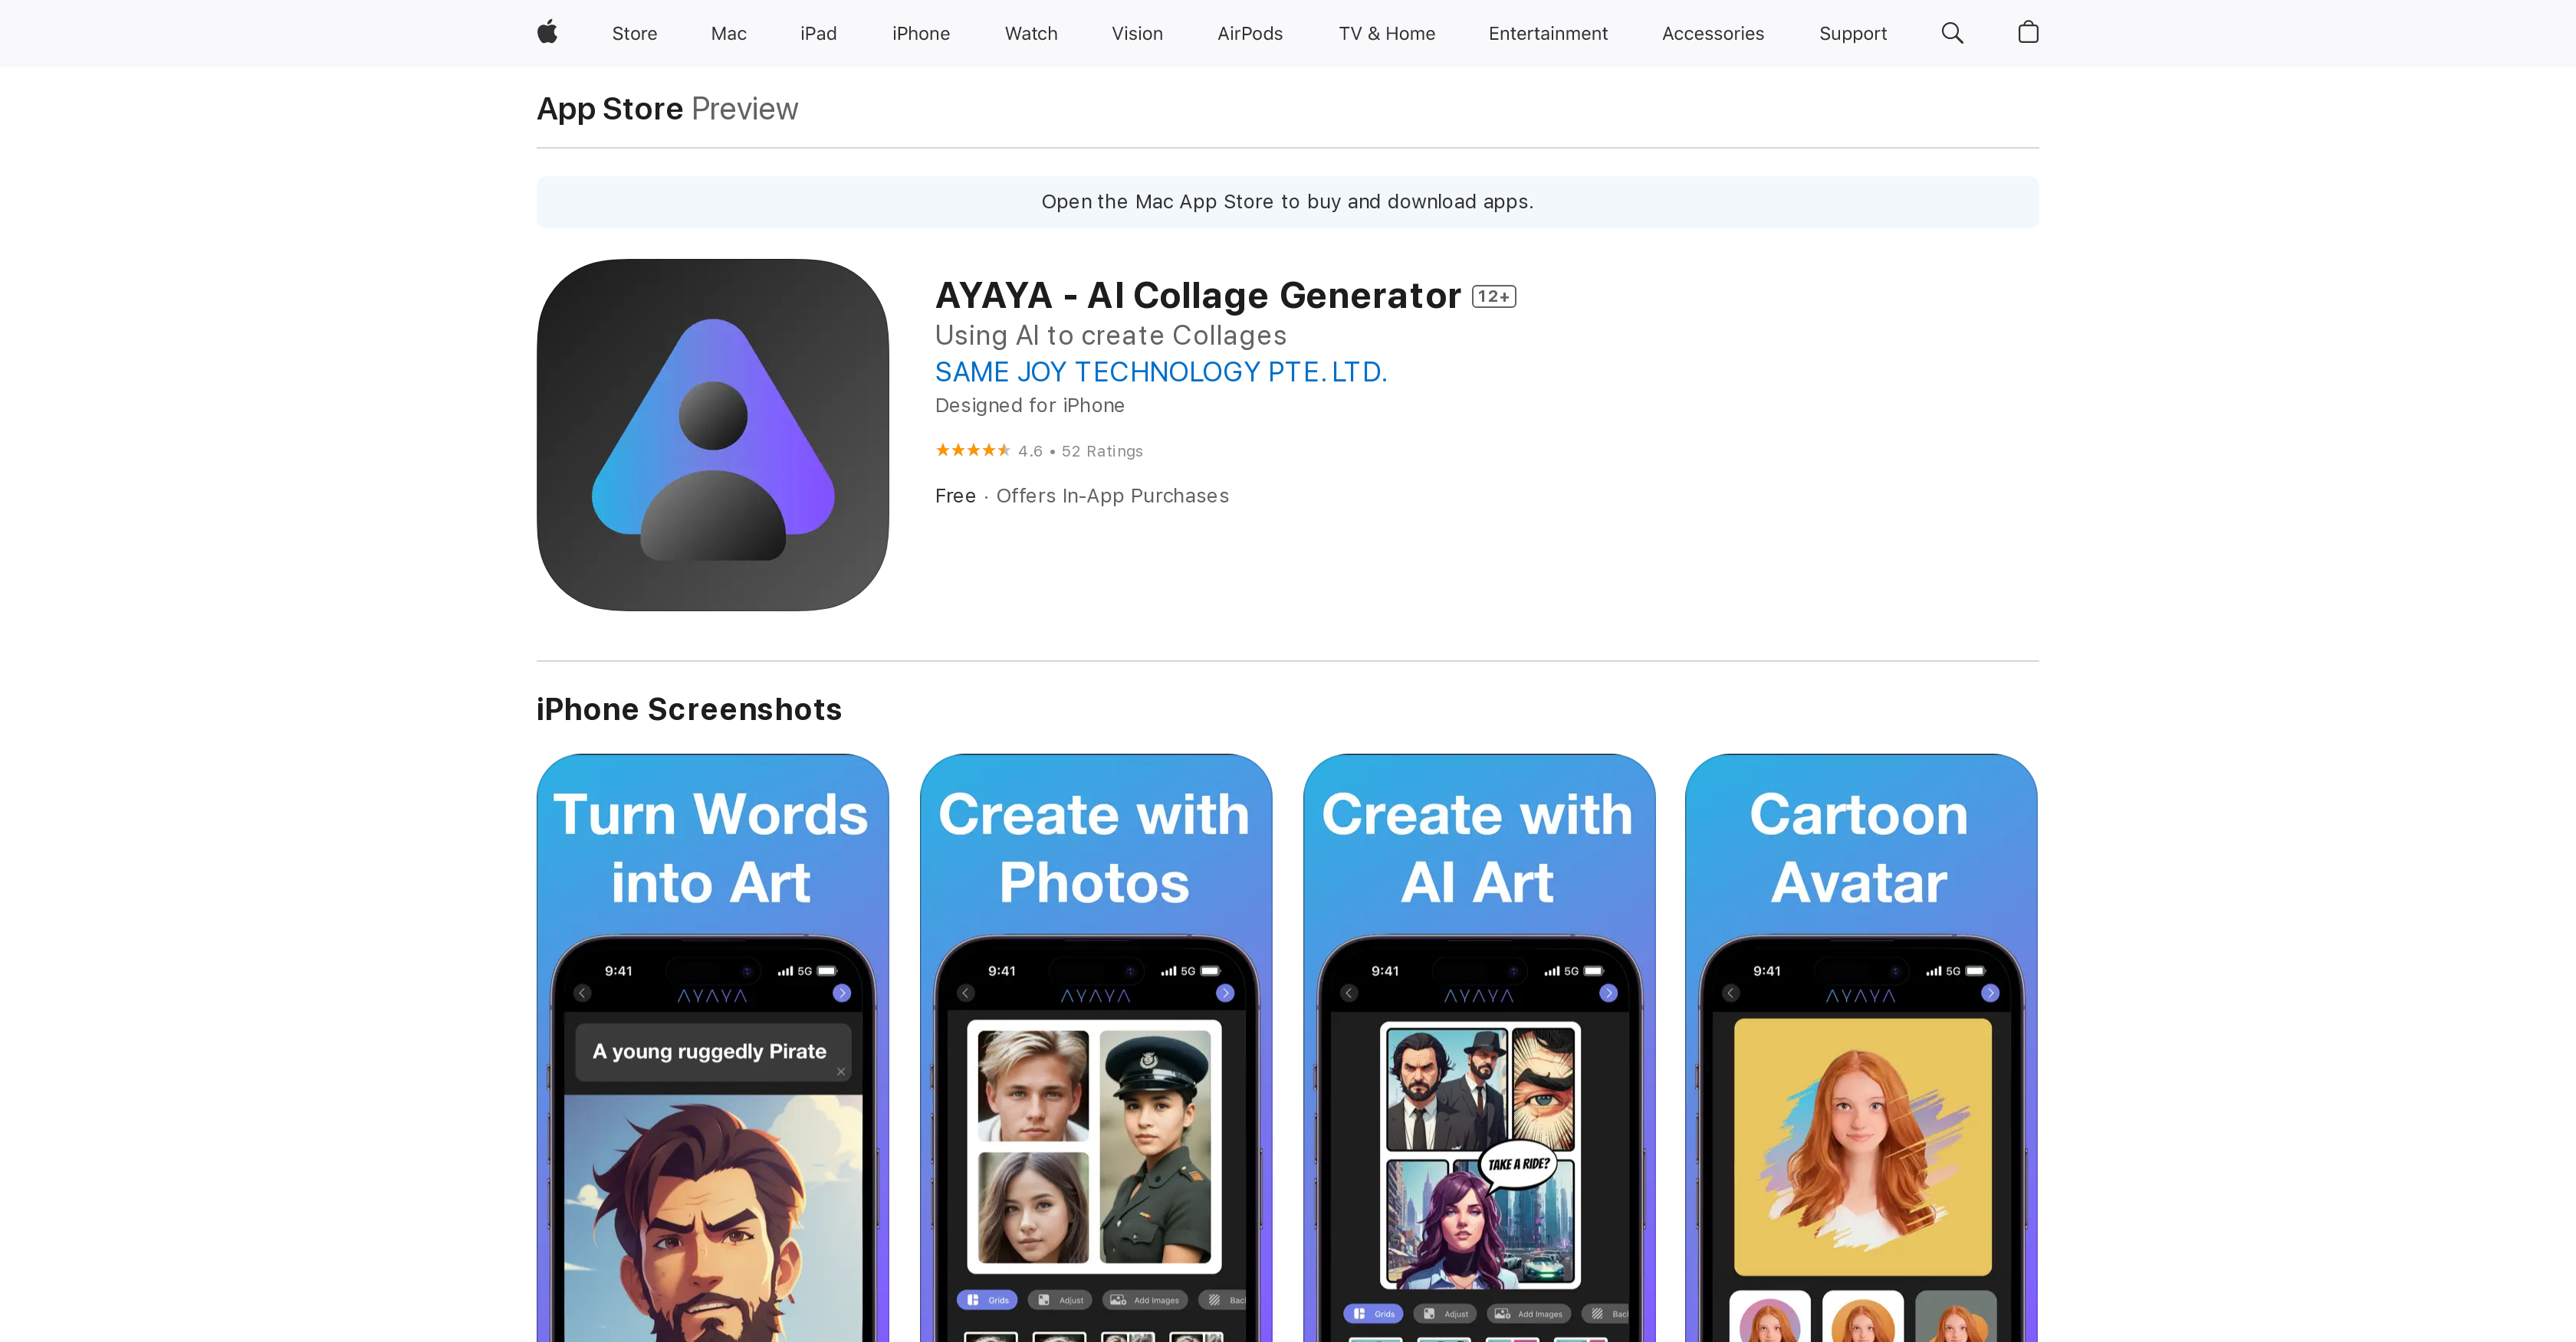Image resolution: width=2576 pixels, height=1342 pixels.
Task: Open the iPhone menu item
Action: tap(920, 33)
